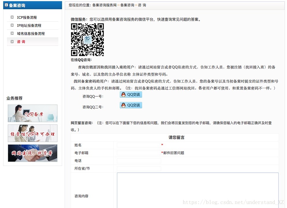Click the 咨询QQ一号 label
Image resolution: width=287 pixels, height=208 pixels.
click(x=93, y=97)
